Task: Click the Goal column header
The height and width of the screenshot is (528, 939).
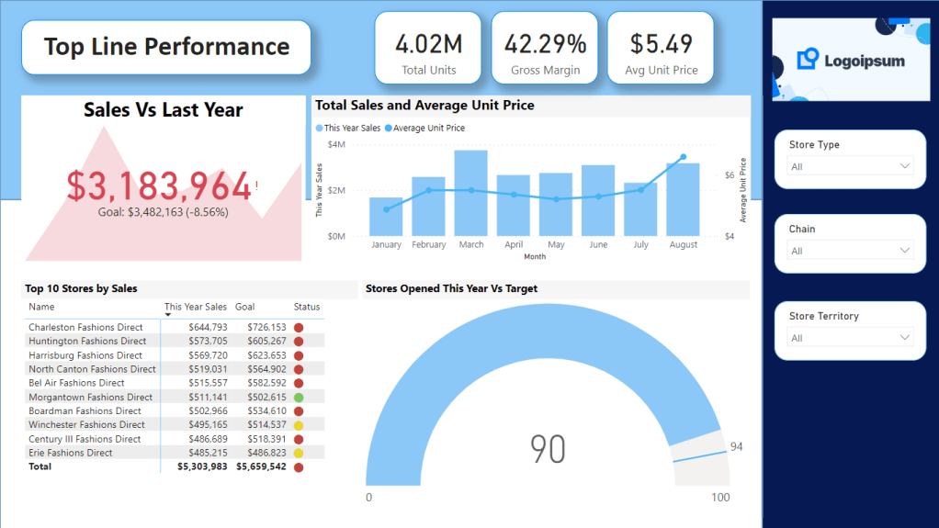Action: [x=244, y=307]
